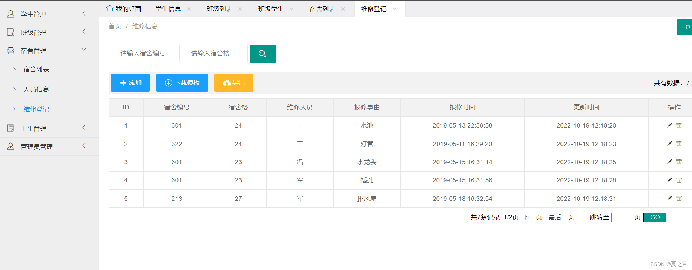Click the 跳转至 page number input box

point(622,217)
